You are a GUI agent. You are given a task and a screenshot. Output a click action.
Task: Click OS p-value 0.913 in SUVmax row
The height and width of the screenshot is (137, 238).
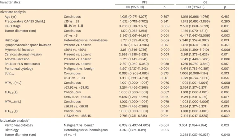tap(225, 73)
